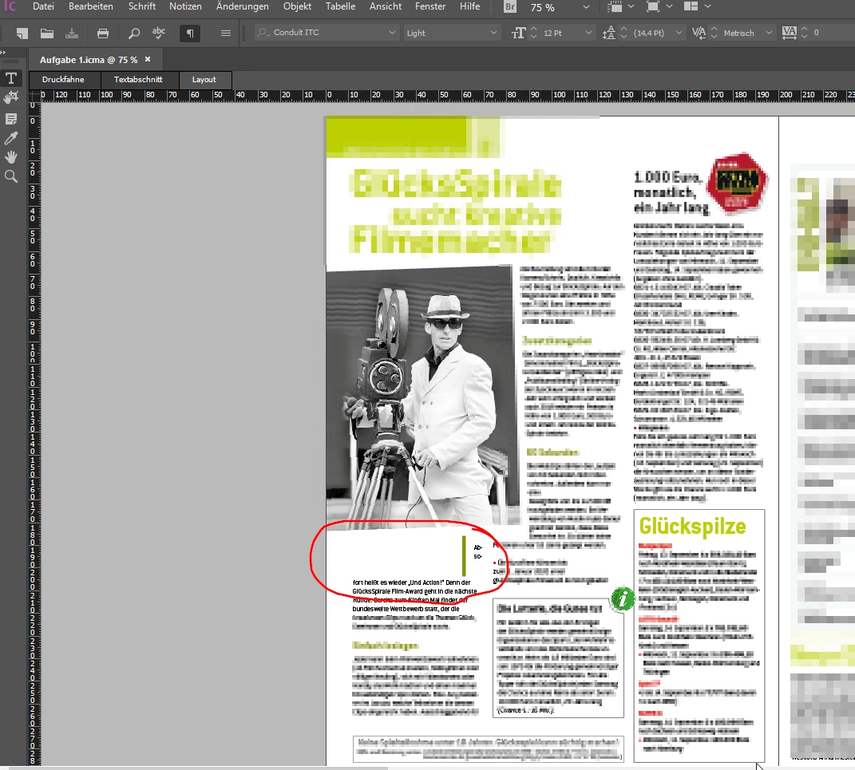Screen dimensions: 855x770
Task: Select the Note tool
Action: point(11,119)
